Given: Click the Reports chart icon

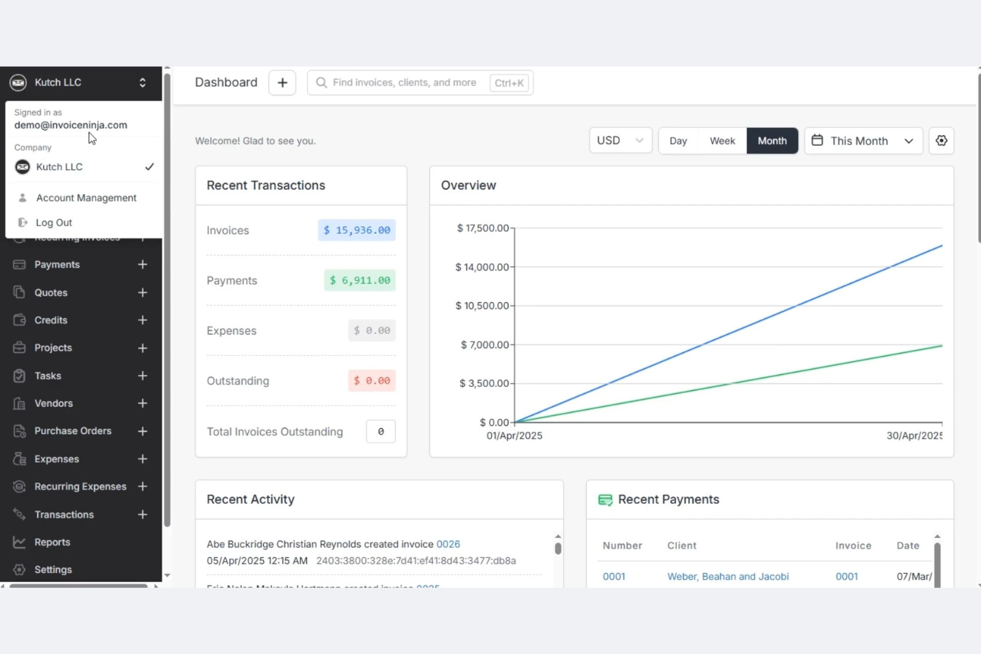Looking at the screenshot, I should pyautogui.click(x=20, y=542).
